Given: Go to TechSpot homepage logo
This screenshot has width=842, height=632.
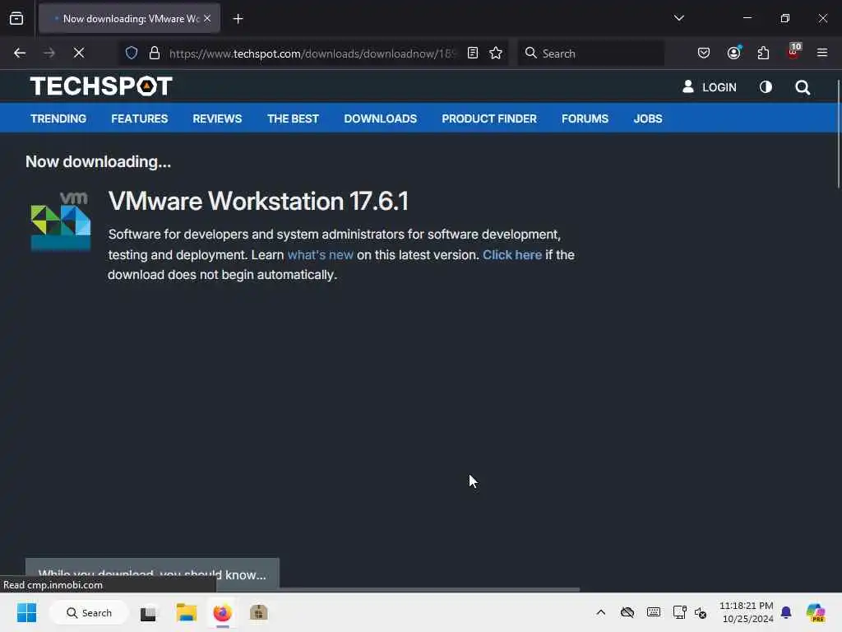Looking at the screenshot, I should (101, 86).
